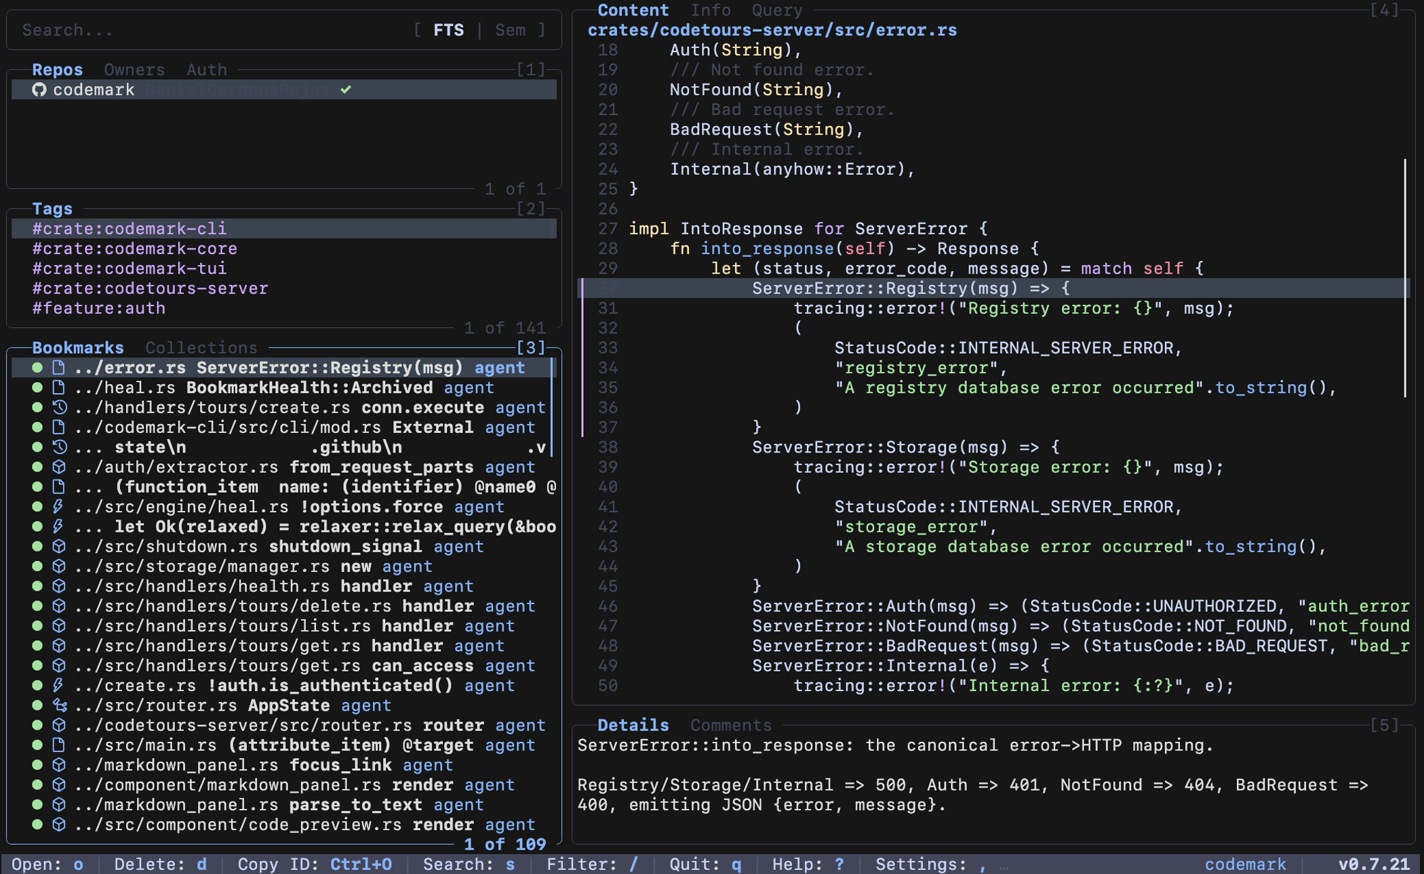Open the Query tab

[777, 10]
